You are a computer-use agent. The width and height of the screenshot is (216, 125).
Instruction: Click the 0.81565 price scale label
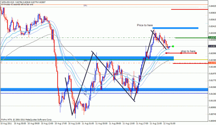[213, 87]
